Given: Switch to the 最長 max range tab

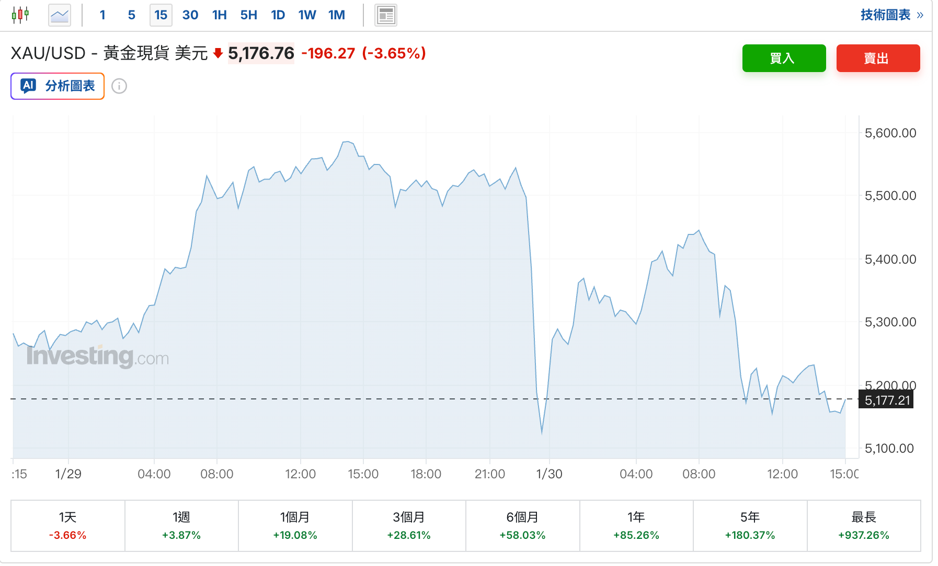Looking at the screenshot, I should click(864, 526).
